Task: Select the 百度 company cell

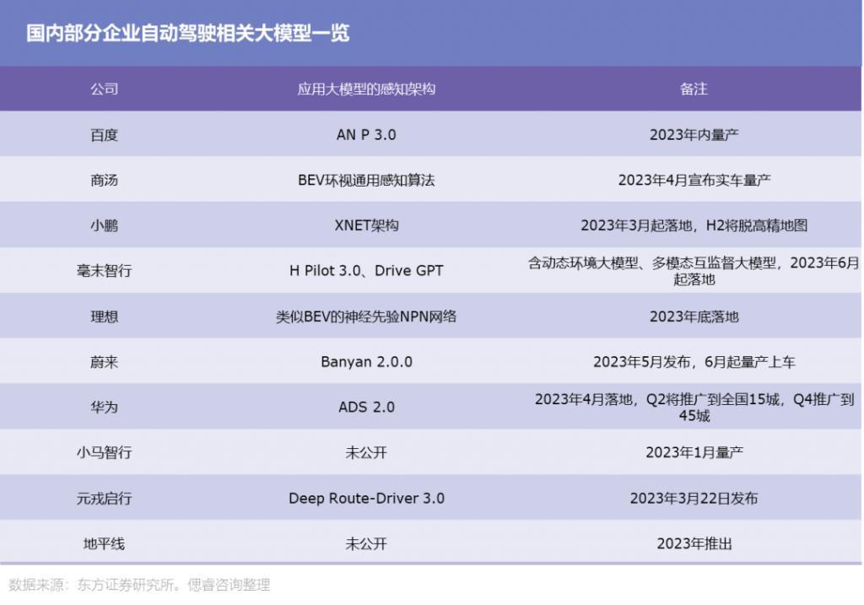Action: click(104, 134)
